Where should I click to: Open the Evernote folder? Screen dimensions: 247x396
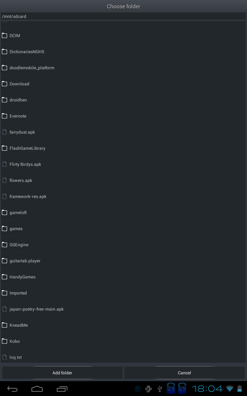pyautogui.click(x=18, y=116)
